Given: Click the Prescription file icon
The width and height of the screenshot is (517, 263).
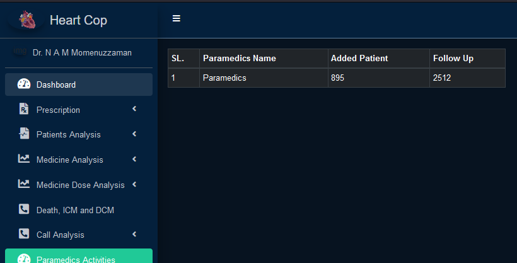Looking at the screenshot, I should coord(24,109).
